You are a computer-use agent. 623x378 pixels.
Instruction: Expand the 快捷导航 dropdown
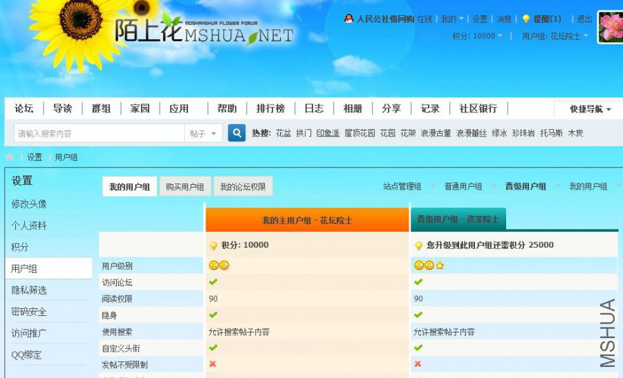pyautogui.click(x=590, y=109)
